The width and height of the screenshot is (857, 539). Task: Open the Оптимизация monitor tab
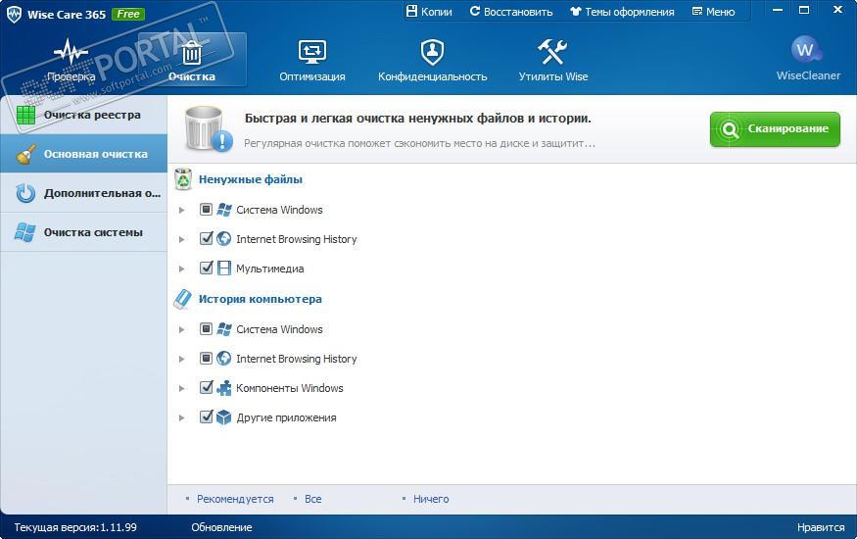[312, 60]
